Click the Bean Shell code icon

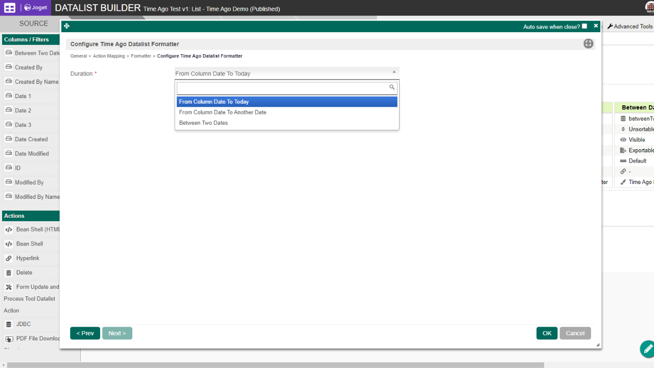point(9,244)
